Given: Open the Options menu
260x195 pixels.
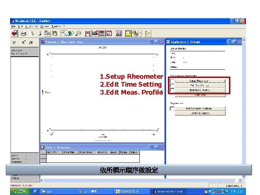Looking at the screenshot, I should (x=44, y=26).
